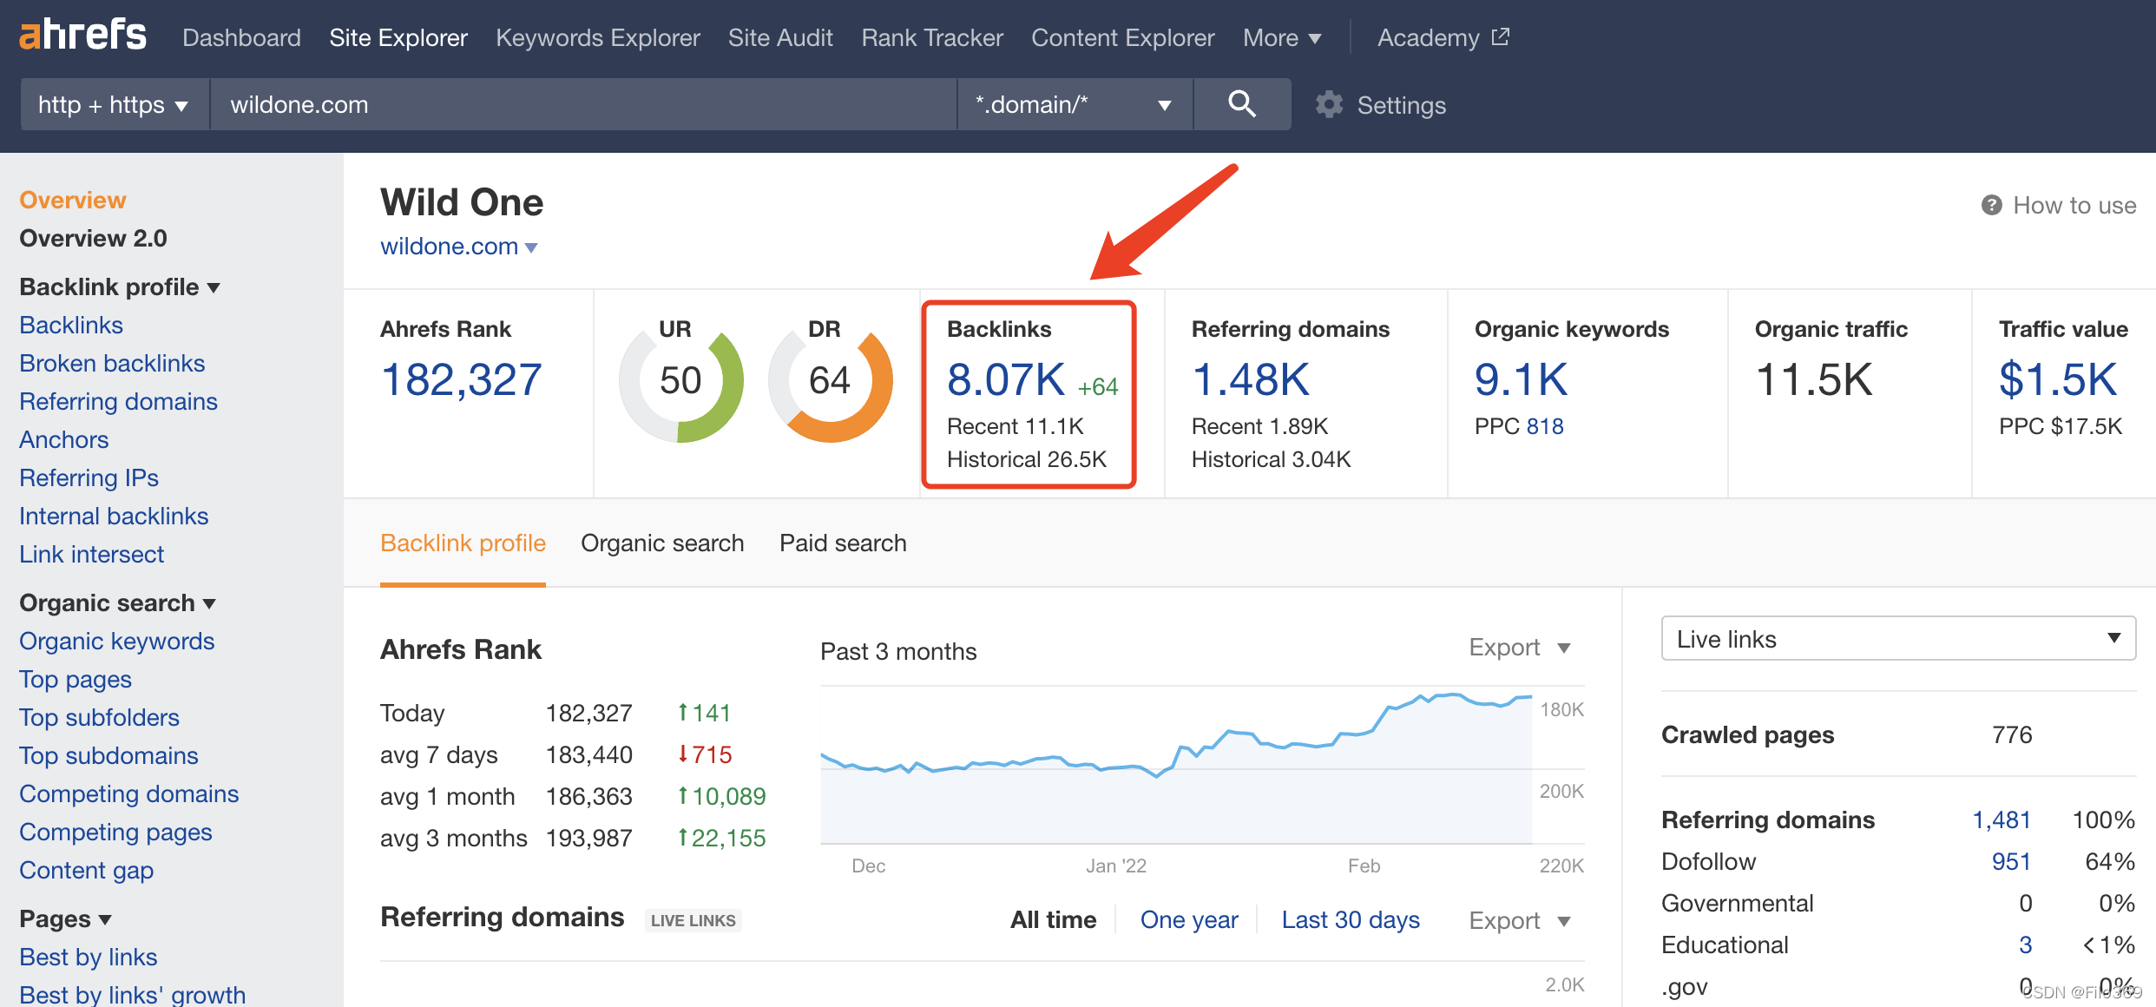Open the http + https protocol dropdown

click(x=114, y=105)
